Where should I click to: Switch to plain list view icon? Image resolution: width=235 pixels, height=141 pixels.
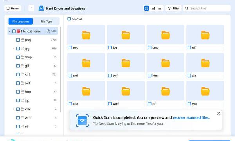click(160, 8)
